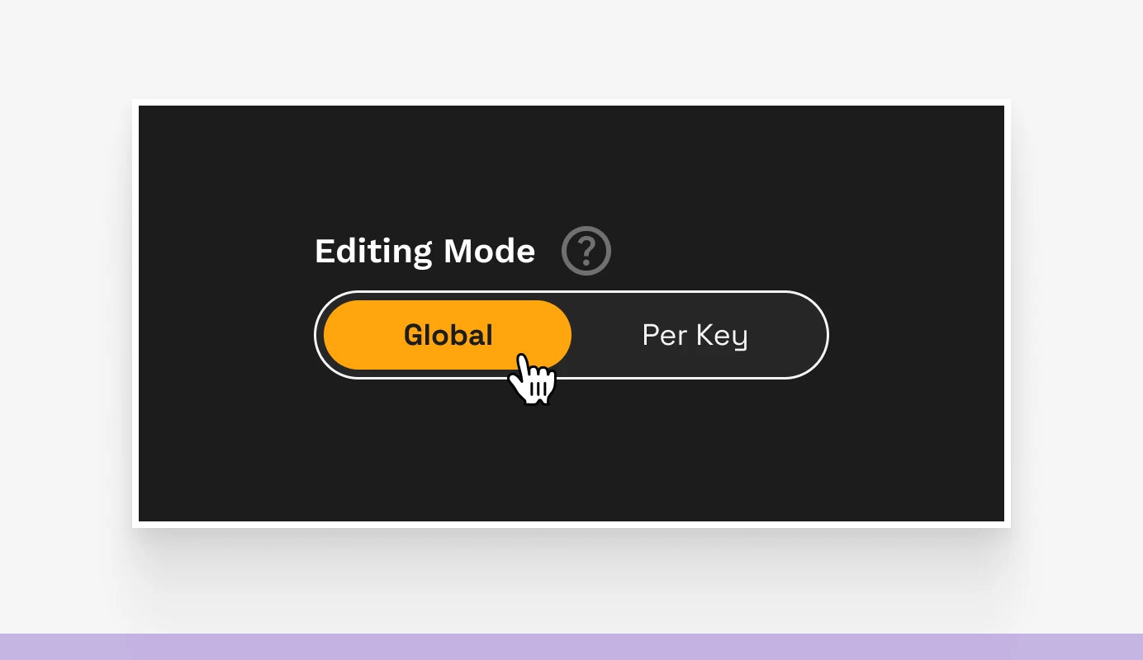
Task: Click the Per Key label text
Action: click(695, 336)
